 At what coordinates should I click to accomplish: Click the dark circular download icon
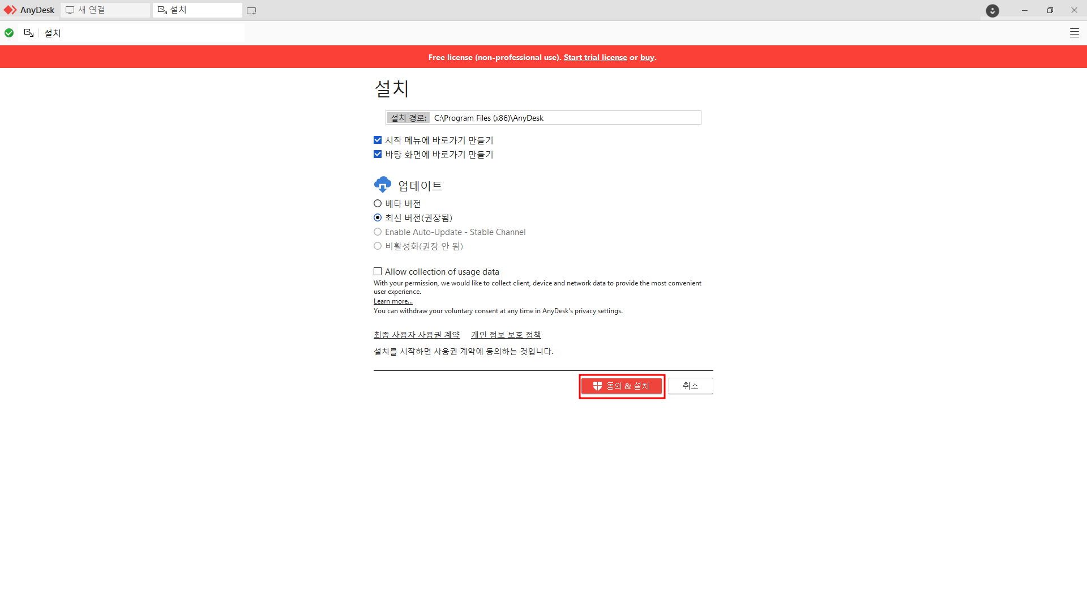click(992, 11)
